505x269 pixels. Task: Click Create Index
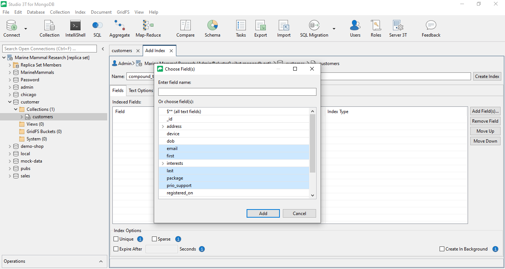click(487, 76)
